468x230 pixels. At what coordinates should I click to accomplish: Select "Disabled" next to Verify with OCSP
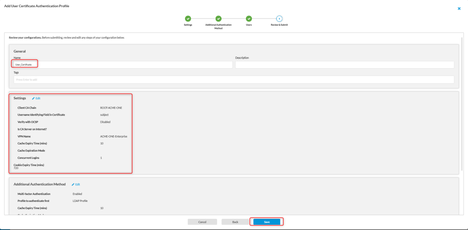tap(105, 122)
